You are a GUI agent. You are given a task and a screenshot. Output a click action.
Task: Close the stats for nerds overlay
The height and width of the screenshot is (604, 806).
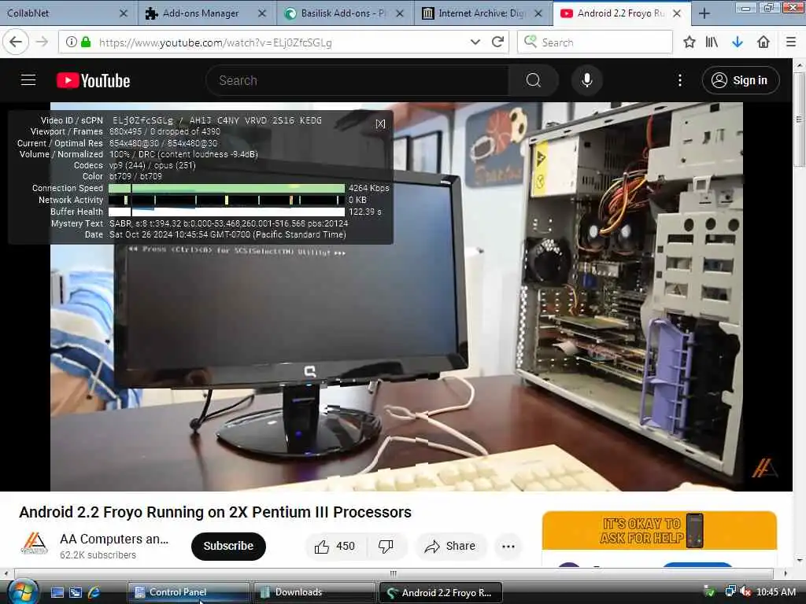tap(380, 123)
